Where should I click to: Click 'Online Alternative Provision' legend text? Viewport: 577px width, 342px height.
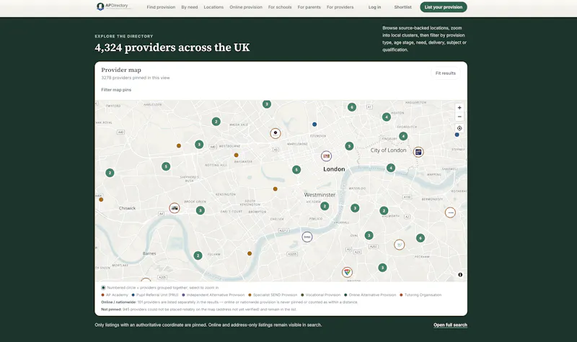pyautogui.click(x=372, y=295)
